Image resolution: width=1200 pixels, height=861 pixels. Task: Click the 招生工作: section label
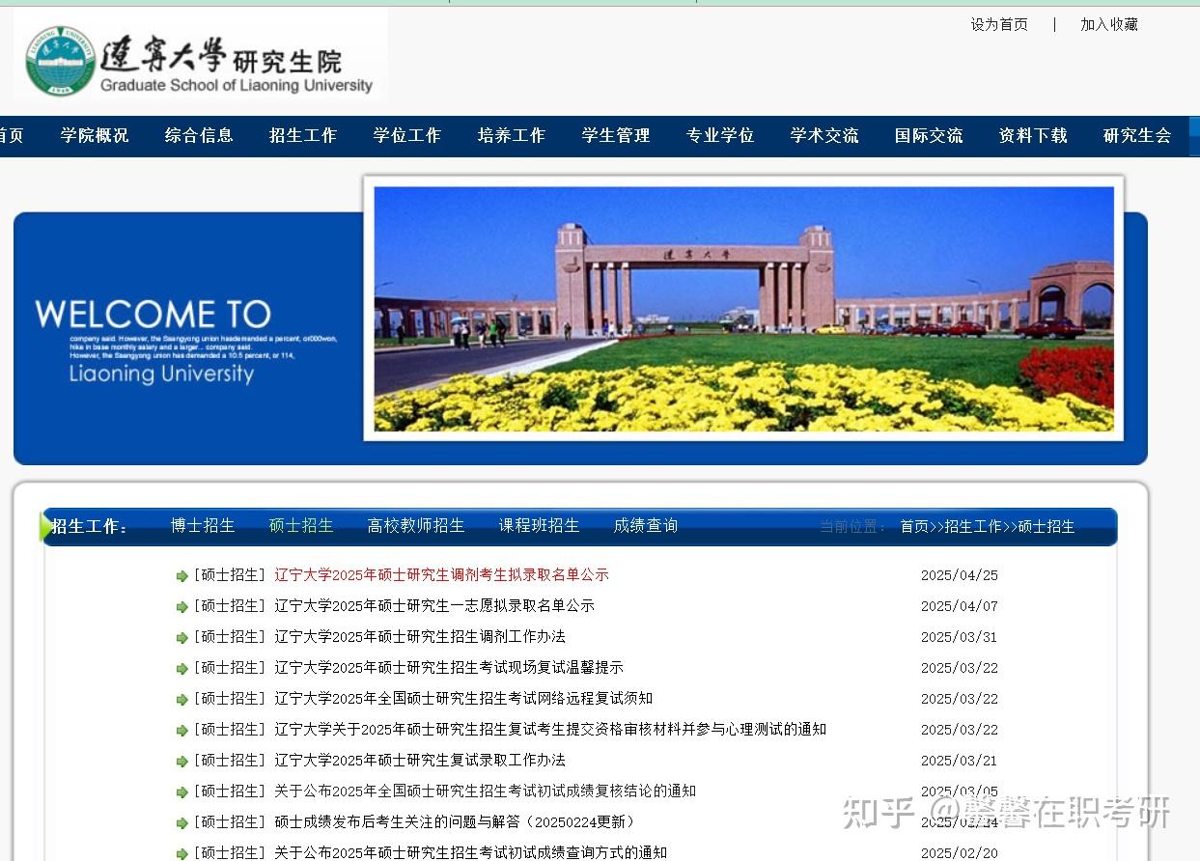tap(90, 527)
